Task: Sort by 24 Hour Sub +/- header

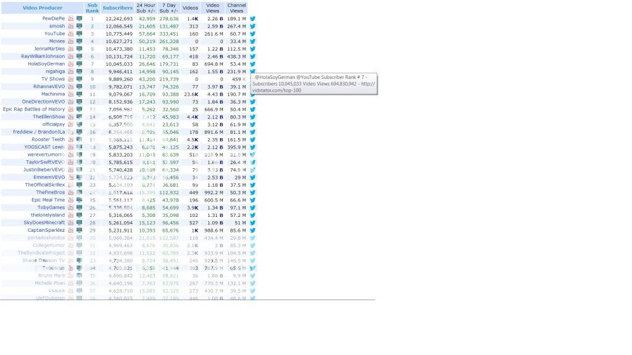Action: coord(146,8)
